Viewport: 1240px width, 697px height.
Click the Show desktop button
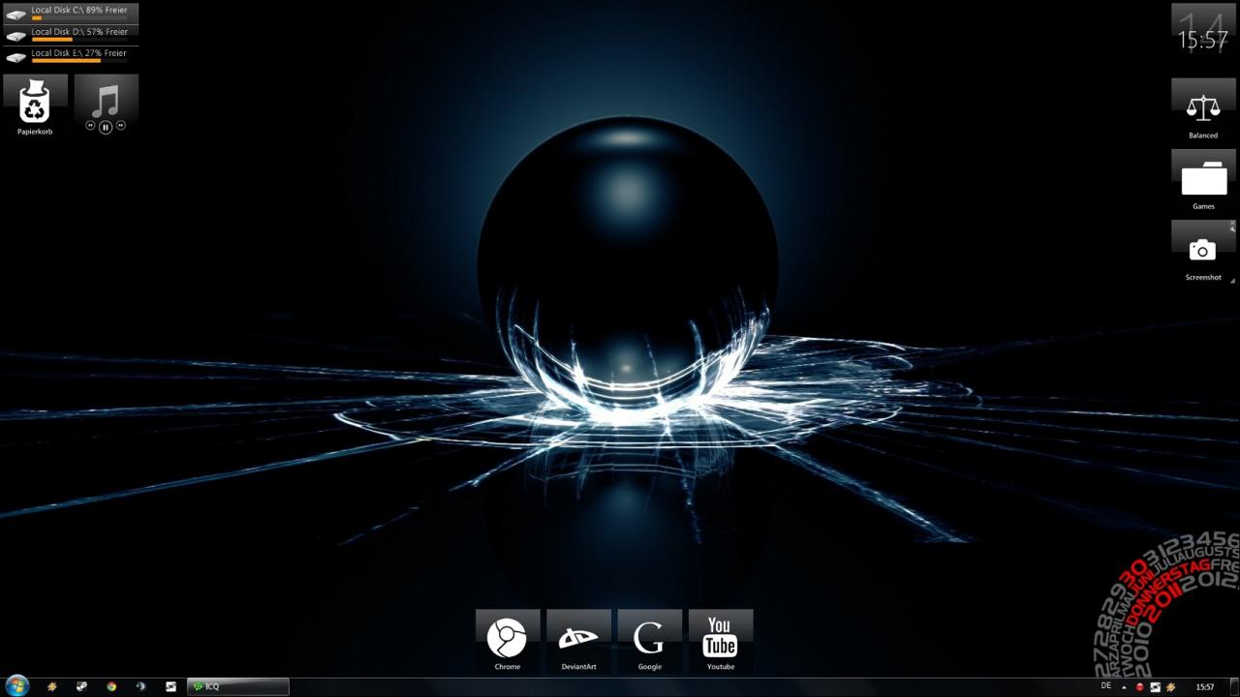click(1234, 686)
